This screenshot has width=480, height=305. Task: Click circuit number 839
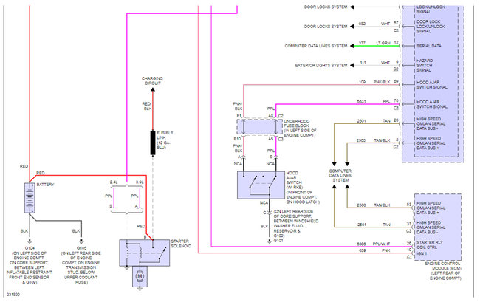tap(363, 250)
